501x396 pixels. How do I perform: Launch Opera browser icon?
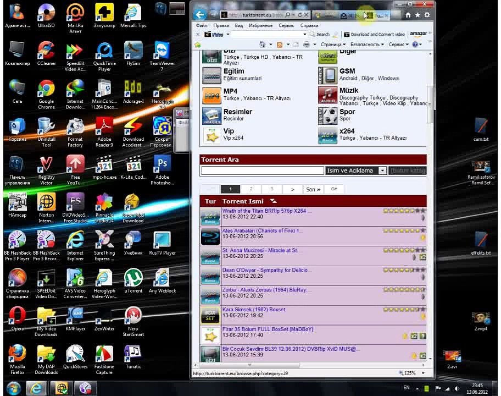(17, 319)
